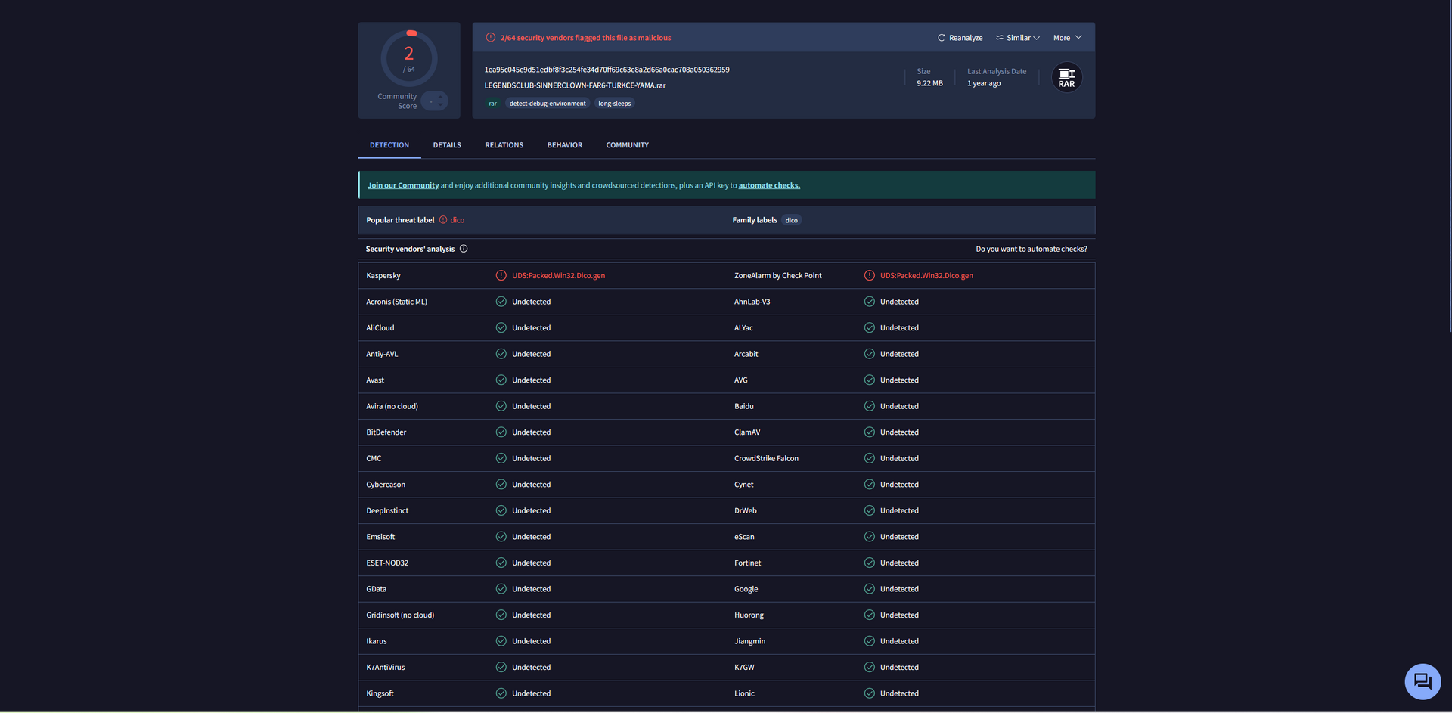Click the red alert icon beside '2/64 security vendors flagged'

point(491,38)
